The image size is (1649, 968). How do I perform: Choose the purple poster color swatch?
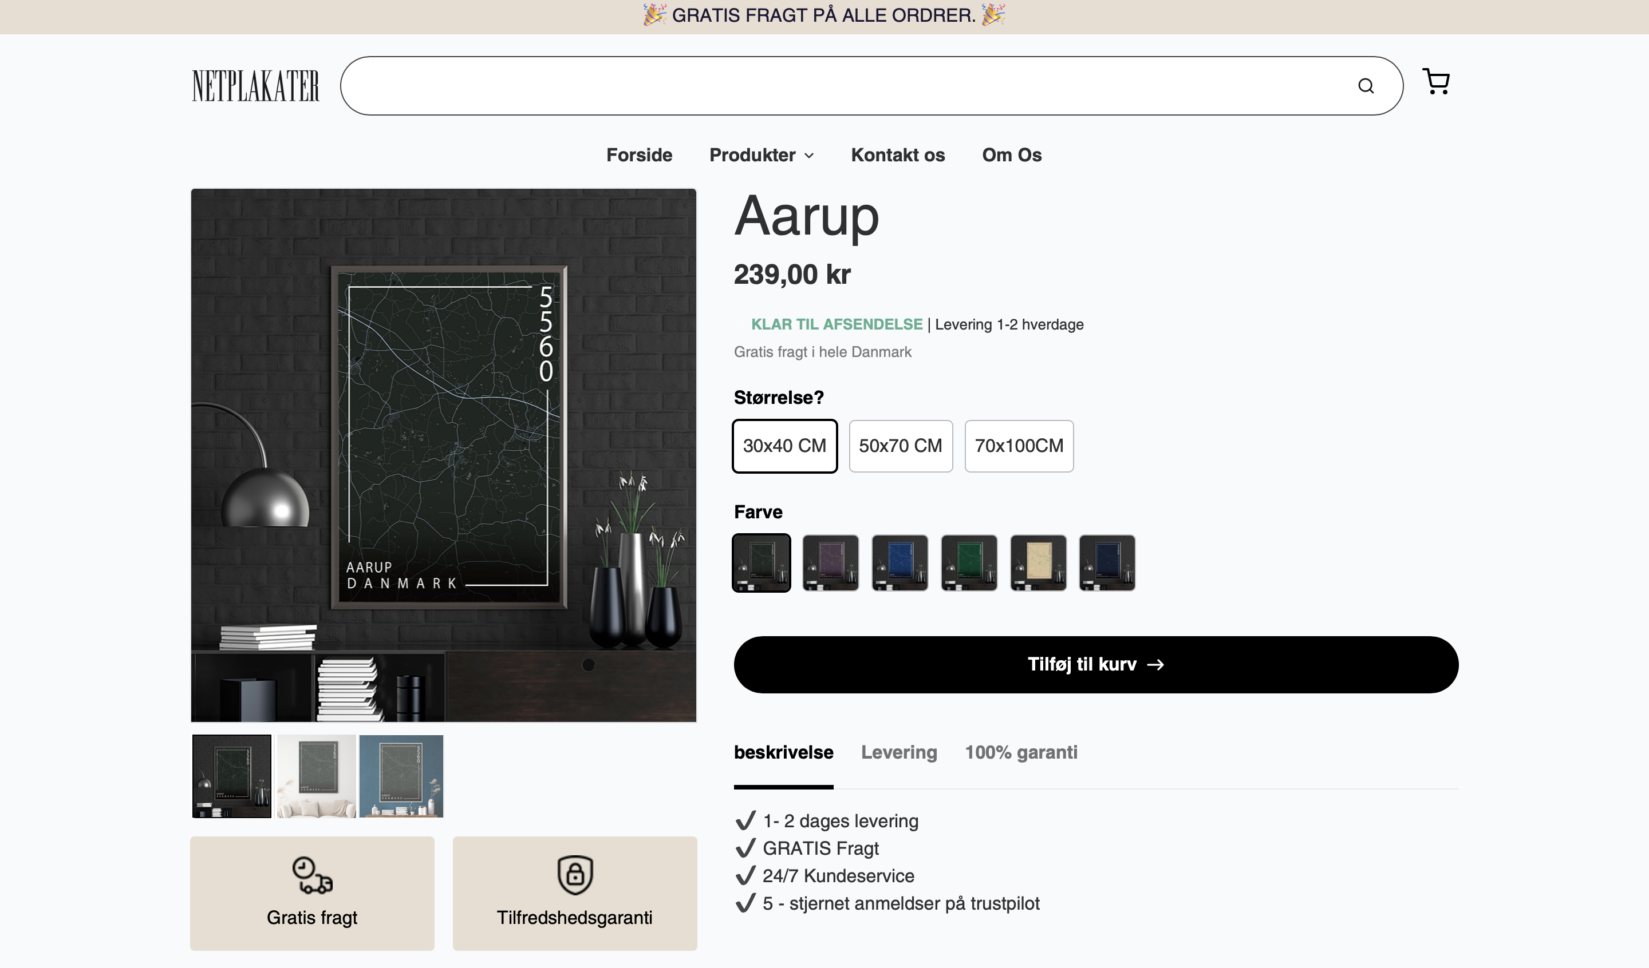coord(830,563)
